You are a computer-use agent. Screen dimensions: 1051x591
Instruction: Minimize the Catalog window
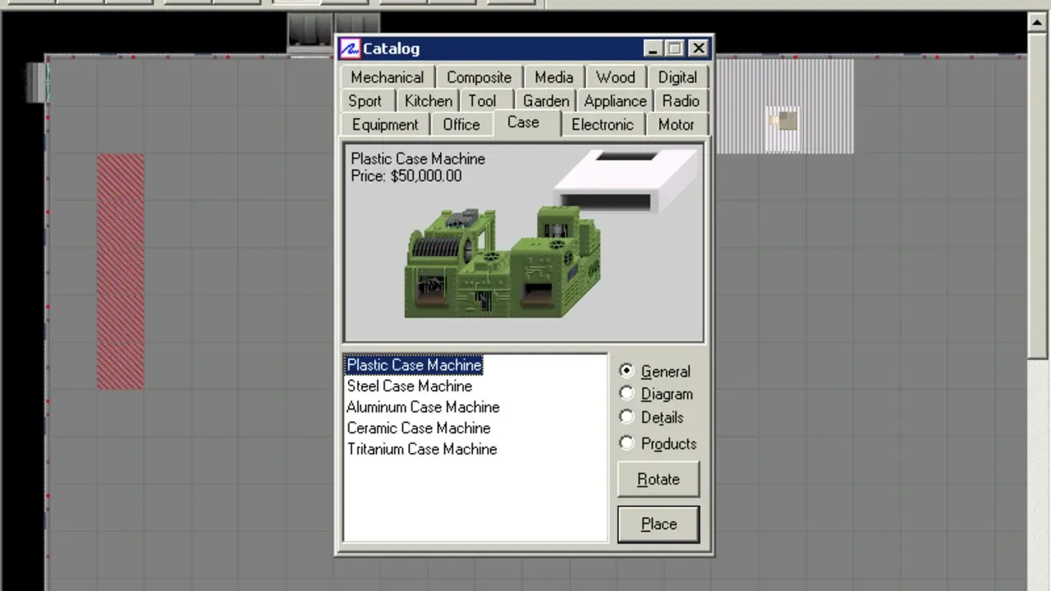tap(653, 48)
